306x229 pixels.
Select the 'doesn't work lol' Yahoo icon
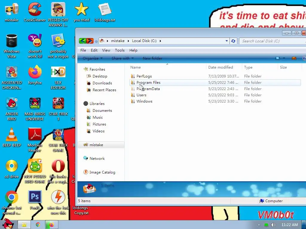35,46
